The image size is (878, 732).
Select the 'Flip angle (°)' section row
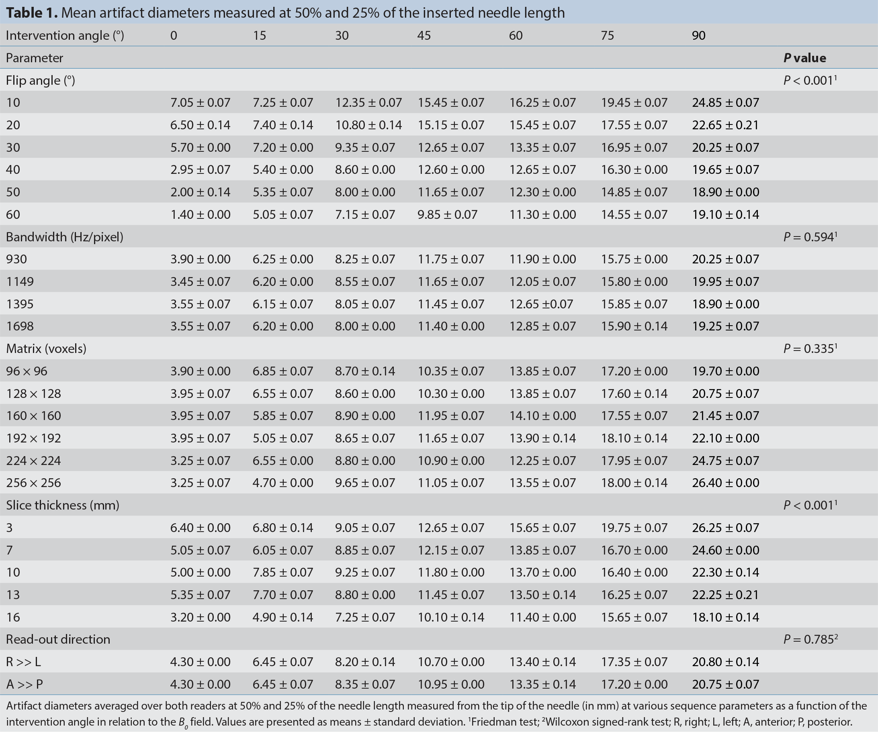(x=439, y=80)
